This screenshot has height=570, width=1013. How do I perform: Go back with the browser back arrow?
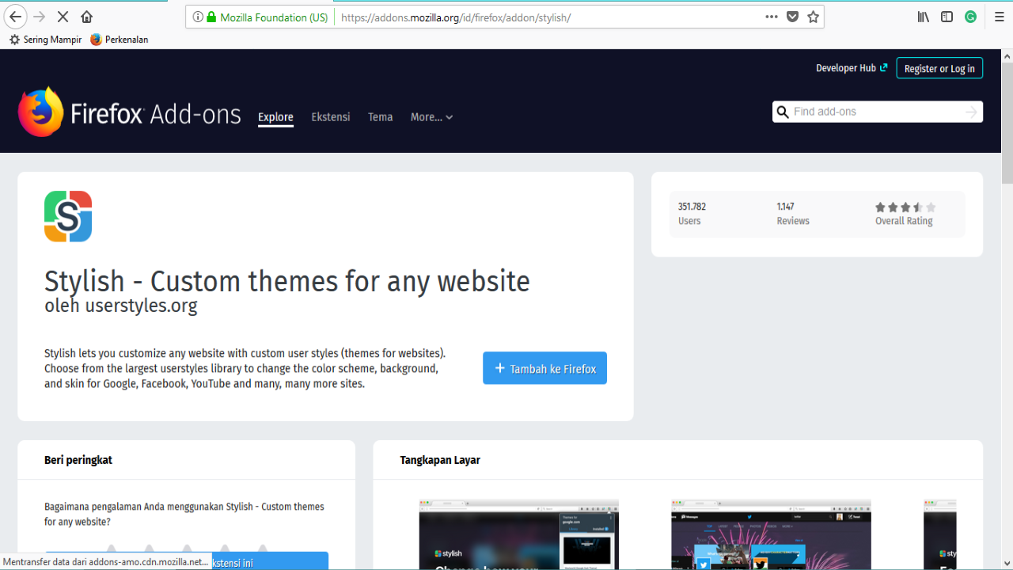tap(15, 17)
